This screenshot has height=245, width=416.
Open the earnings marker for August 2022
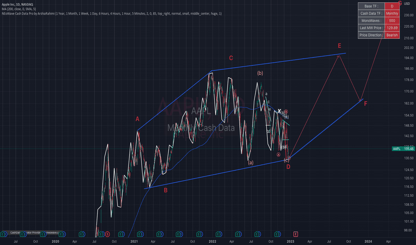coord(257,234)
